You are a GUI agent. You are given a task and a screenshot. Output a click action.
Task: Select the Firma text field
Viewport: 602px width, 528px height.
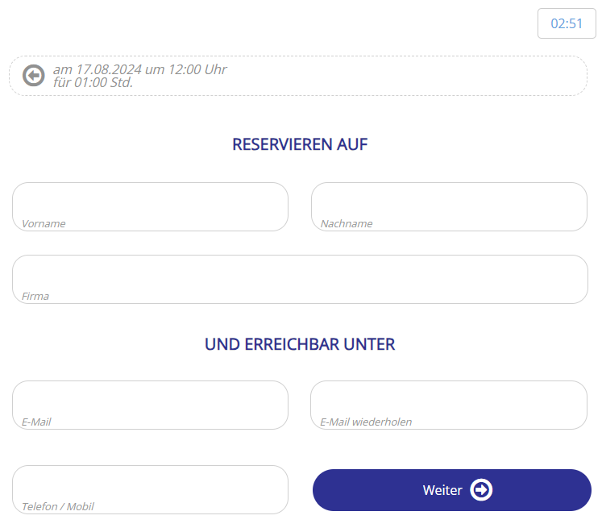(300, 277)
